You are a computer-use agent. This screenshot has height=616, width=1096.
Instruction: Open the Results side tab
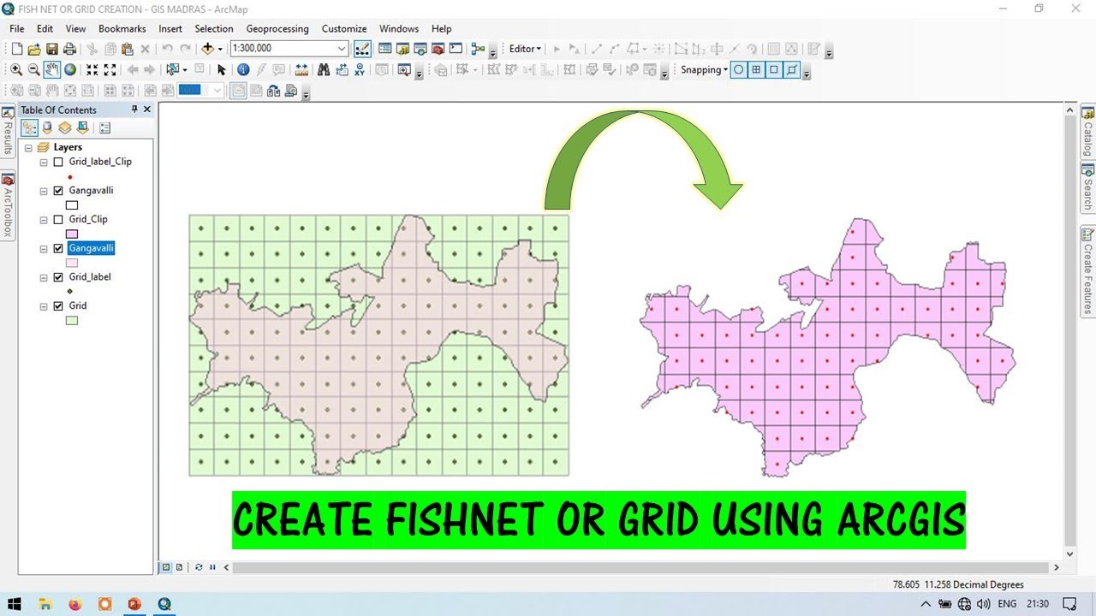(8, 132)
